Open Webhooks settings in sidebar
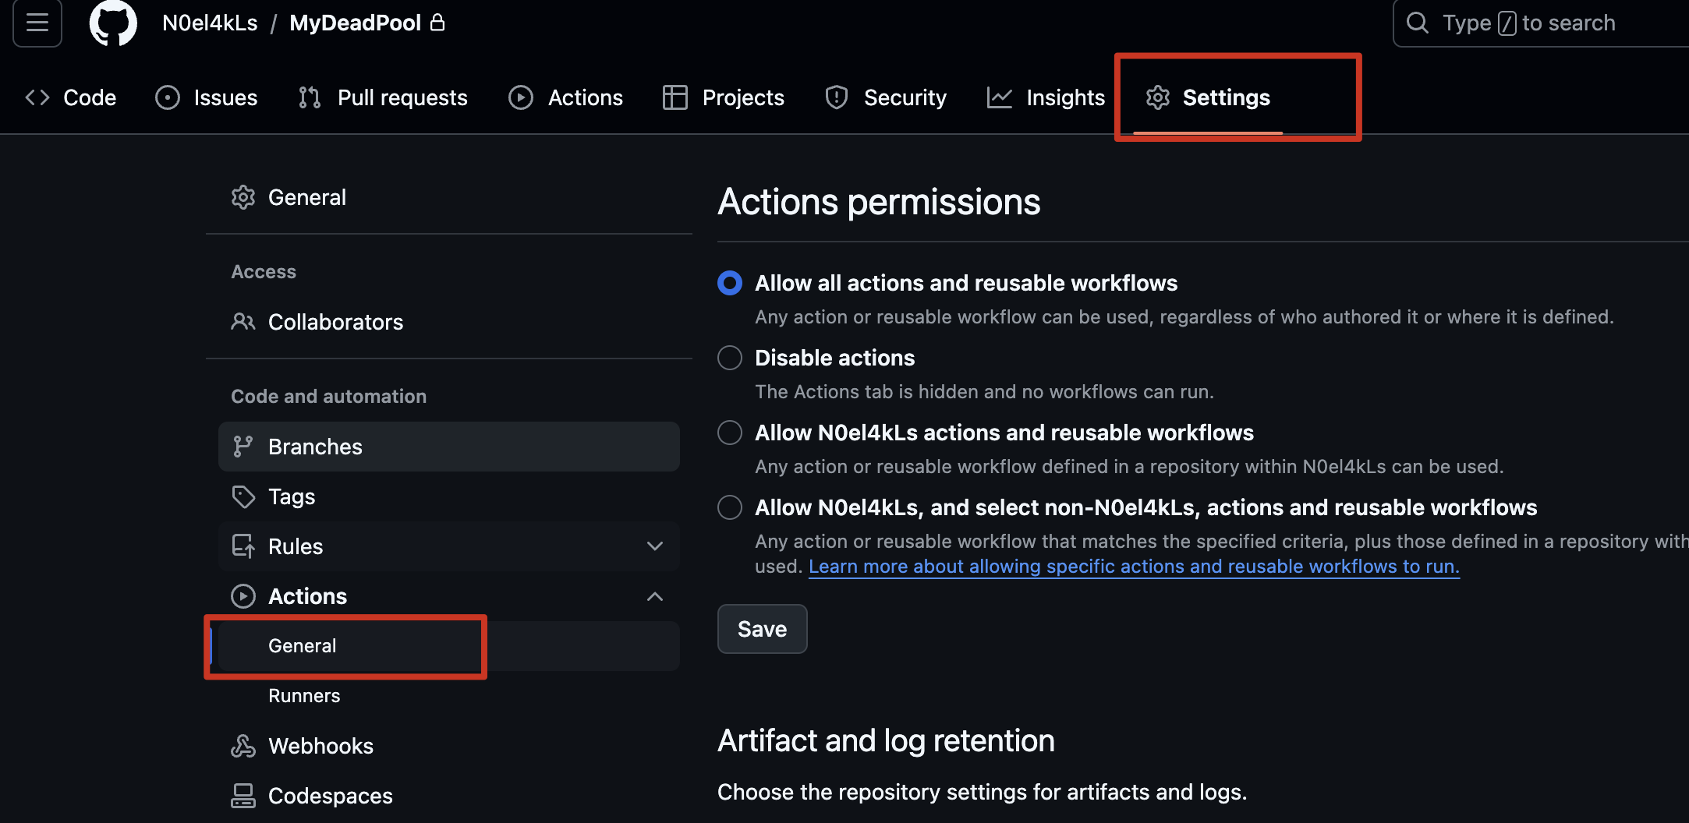1689x823 pixels. (x=449, y=746)
